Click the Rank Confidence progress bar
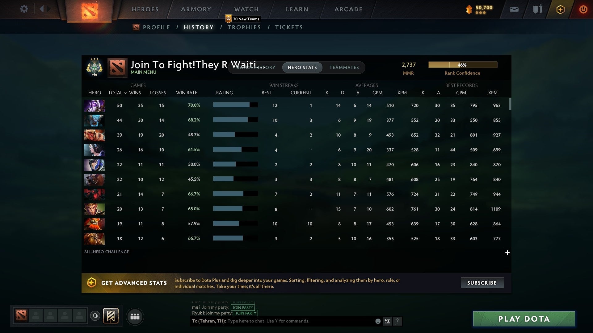The height and width of the screenshot is (333, 593). pyautogui.click(x=462, y=65)
